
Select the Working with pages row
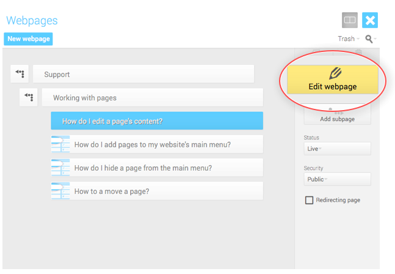click(x=152, y=98)
